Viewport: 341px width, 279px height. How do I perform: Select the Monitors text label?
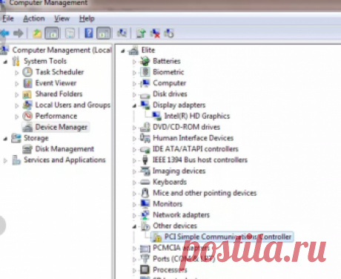pos(168,203)
